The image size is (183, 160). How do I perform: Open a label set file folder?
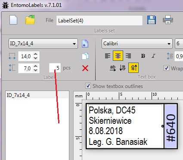[30, 20]
